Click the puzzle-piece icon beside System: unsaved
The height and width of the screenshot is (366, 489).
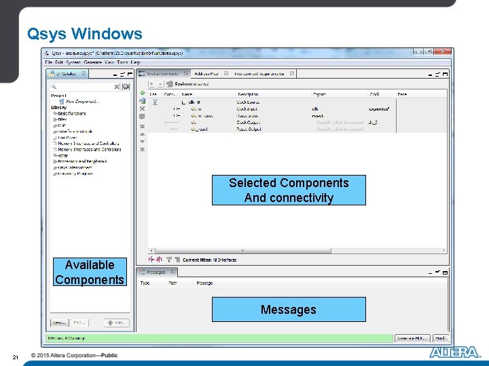(x=170, y=84)
